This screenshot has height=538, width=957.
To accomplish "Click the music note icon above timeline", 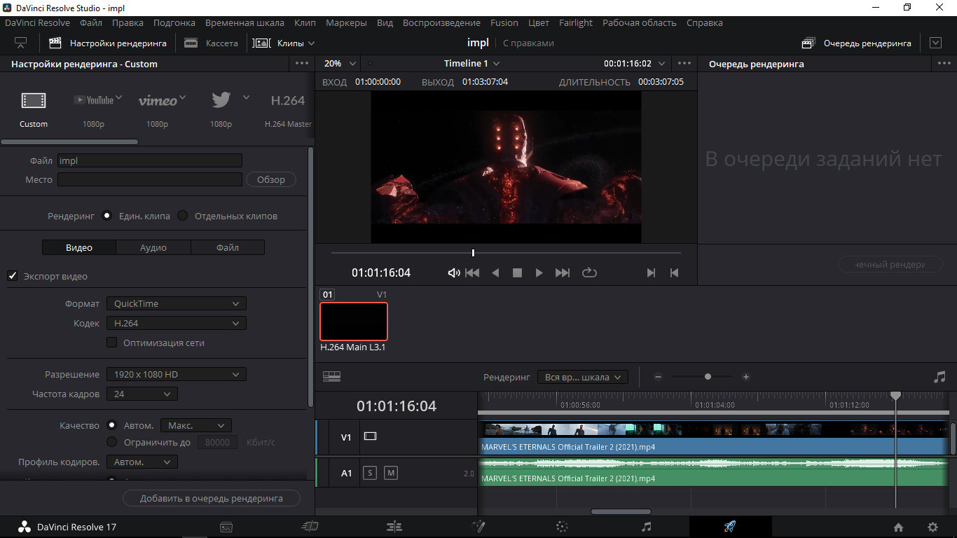I will coord(939,377).
